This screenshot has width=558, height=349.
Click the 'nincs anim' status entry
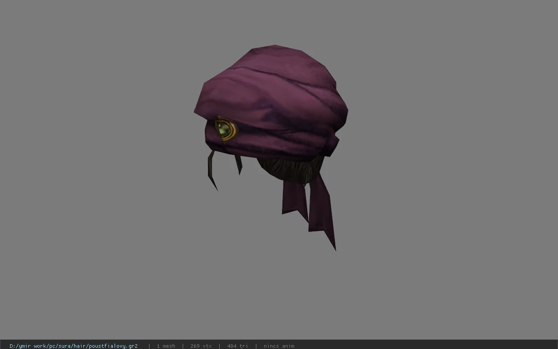coord(279,346)
